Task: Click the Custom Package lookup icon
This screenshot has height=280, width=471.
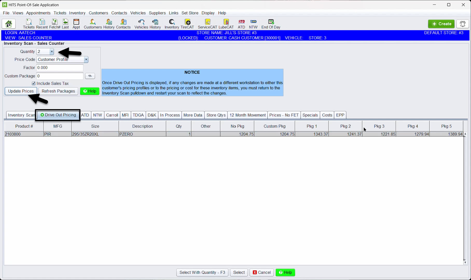Action: 90,76
